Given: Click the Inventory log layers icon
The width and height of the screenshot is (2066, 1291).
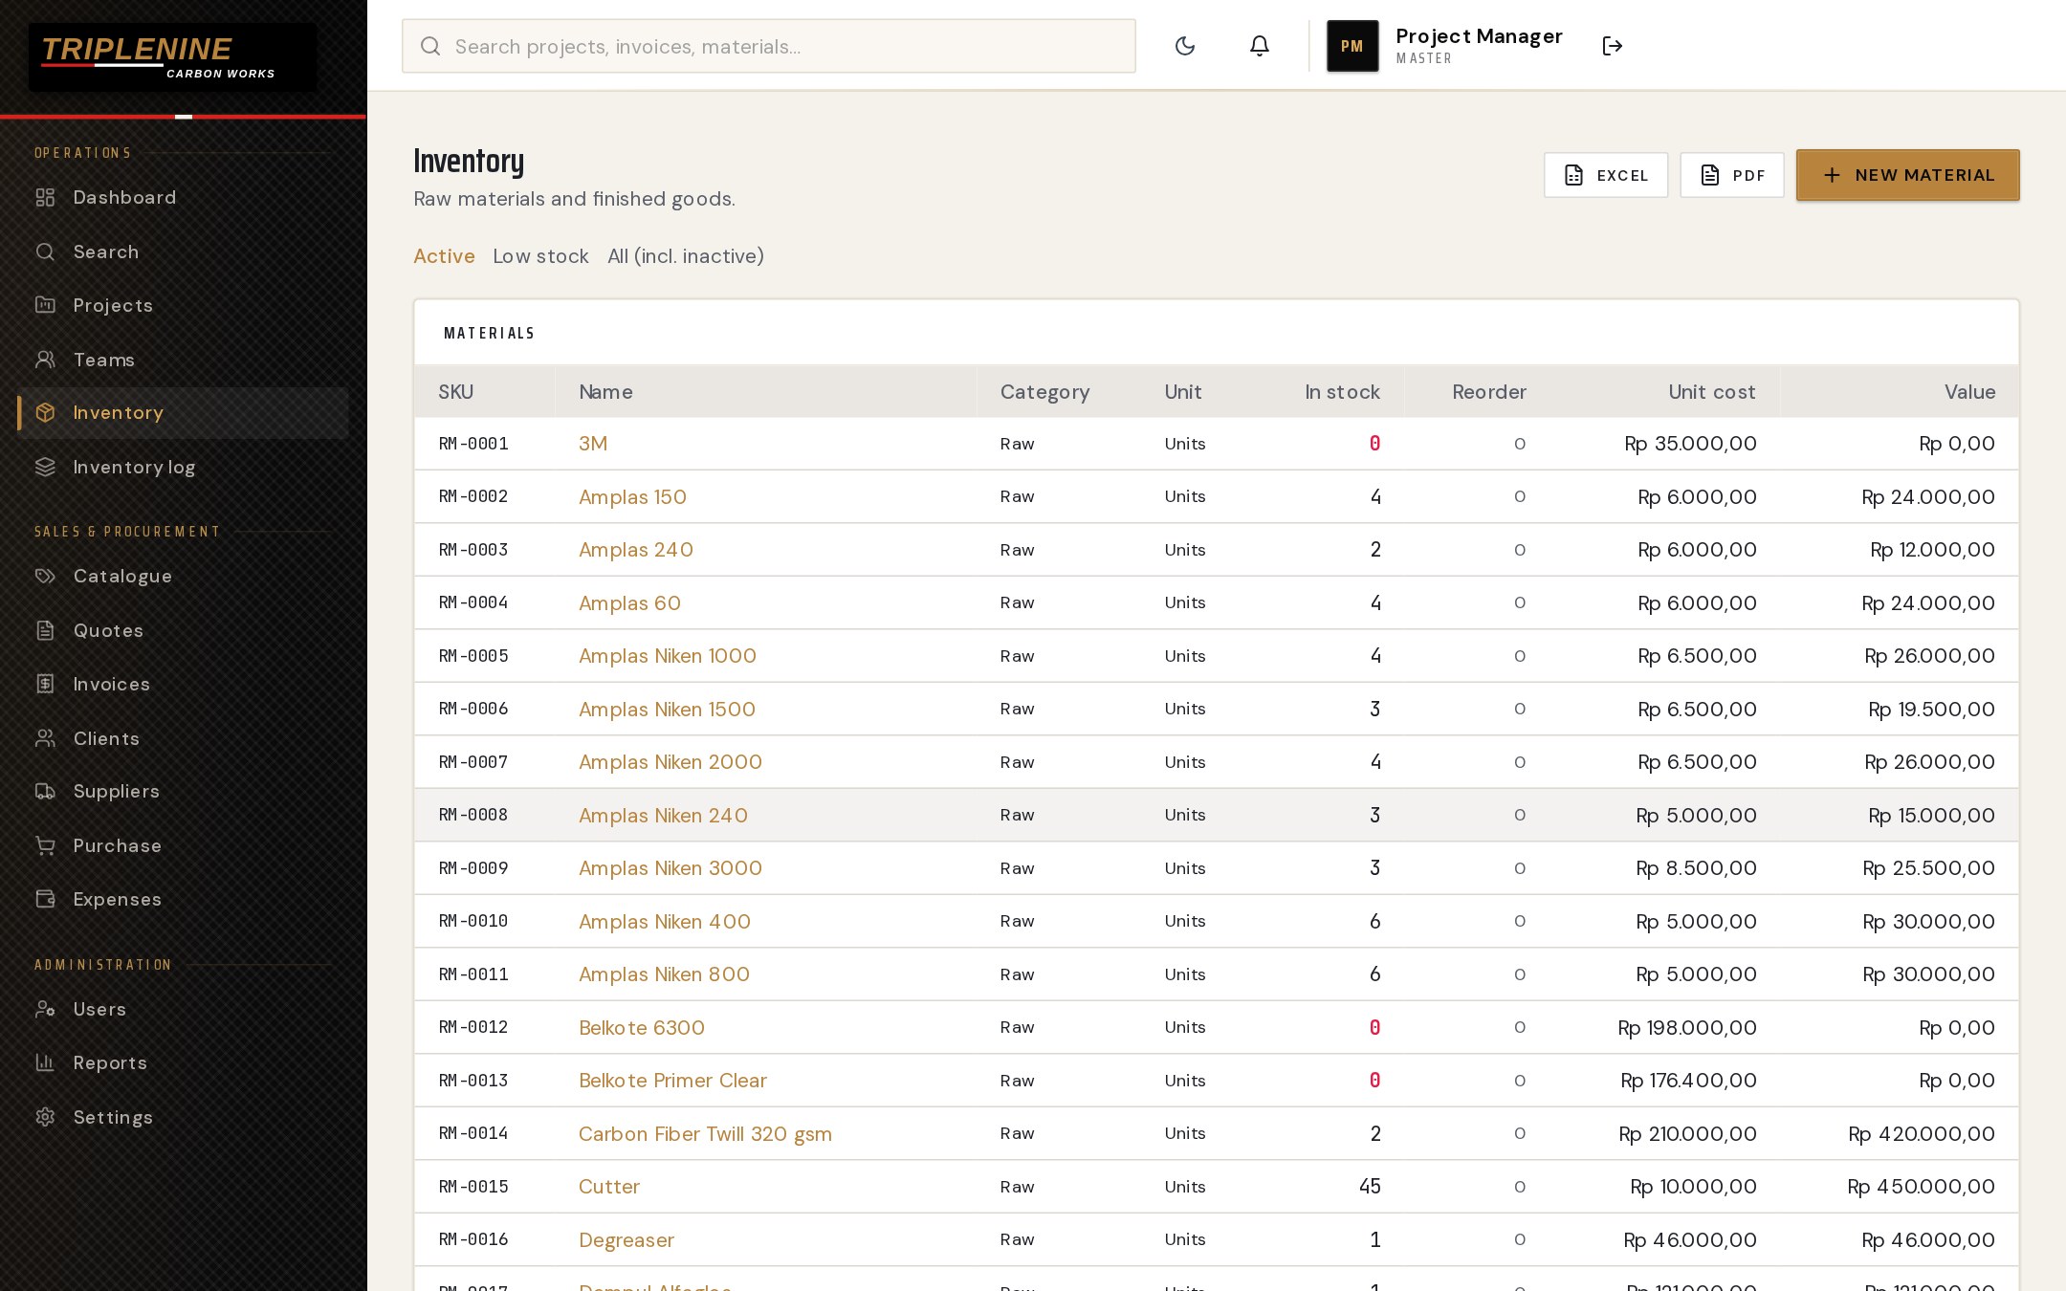Looking at the screenshot, I should [x=45, y=467].
